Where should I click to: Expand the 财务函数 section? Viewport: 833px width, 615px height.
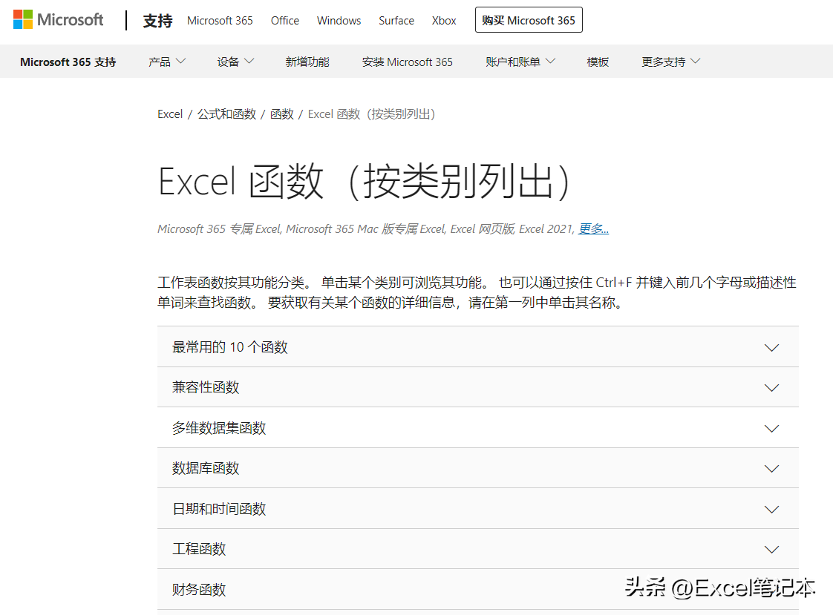(x=478, y=589)
